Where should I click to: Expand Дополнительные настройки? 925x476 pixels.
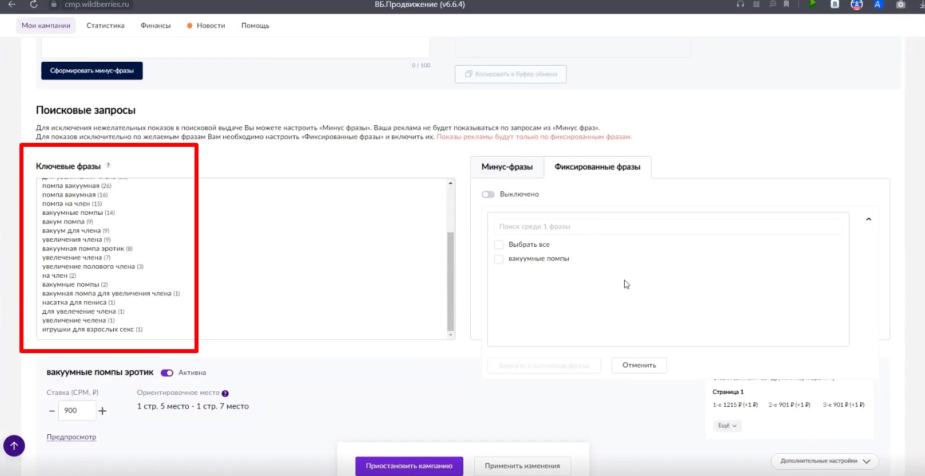point(825,461)
